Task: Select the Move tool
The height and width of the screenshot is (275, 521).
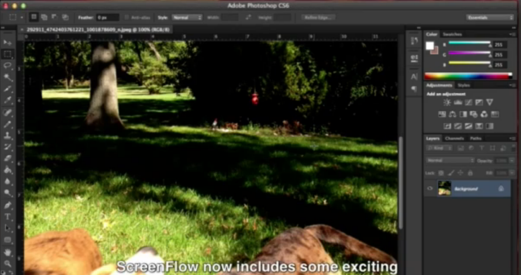Action: point(8,43)
